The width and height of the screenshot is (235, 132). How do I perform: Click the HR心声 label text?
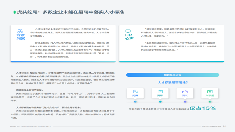[129, 37]
